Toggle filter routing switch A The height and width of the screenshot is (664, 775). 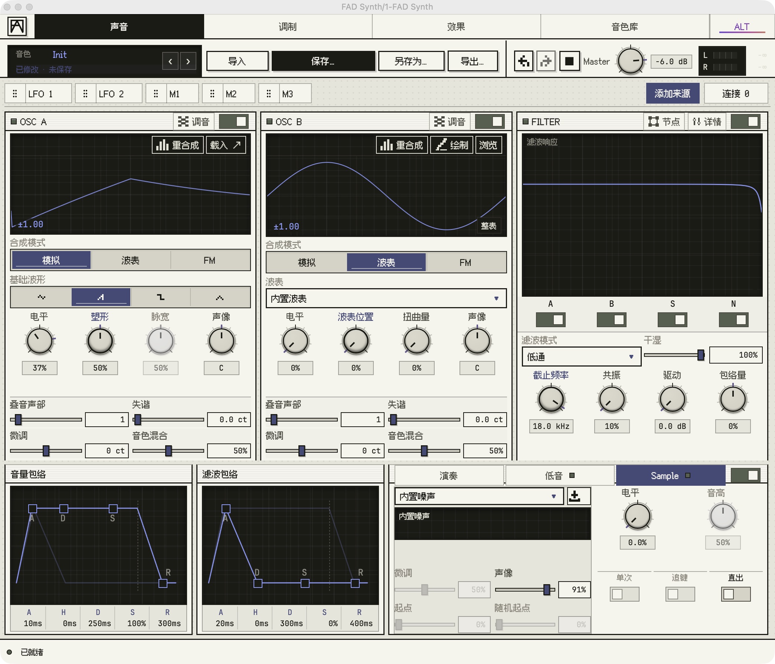coord(550,320)
